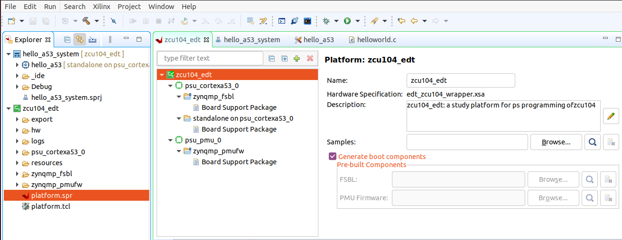The width and height of the screenshot is (622, 240).
Task: Expand hello_a53 in Explorer tree
Action: [x=17, y=65]
